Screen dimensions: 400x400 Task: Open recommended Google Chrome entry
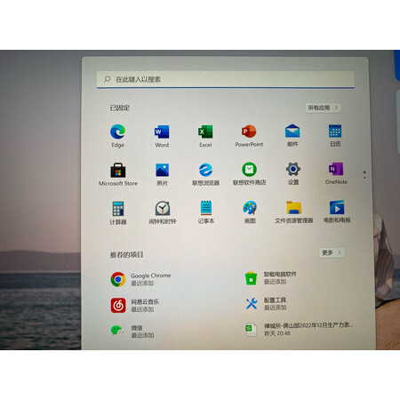(140, 279)
